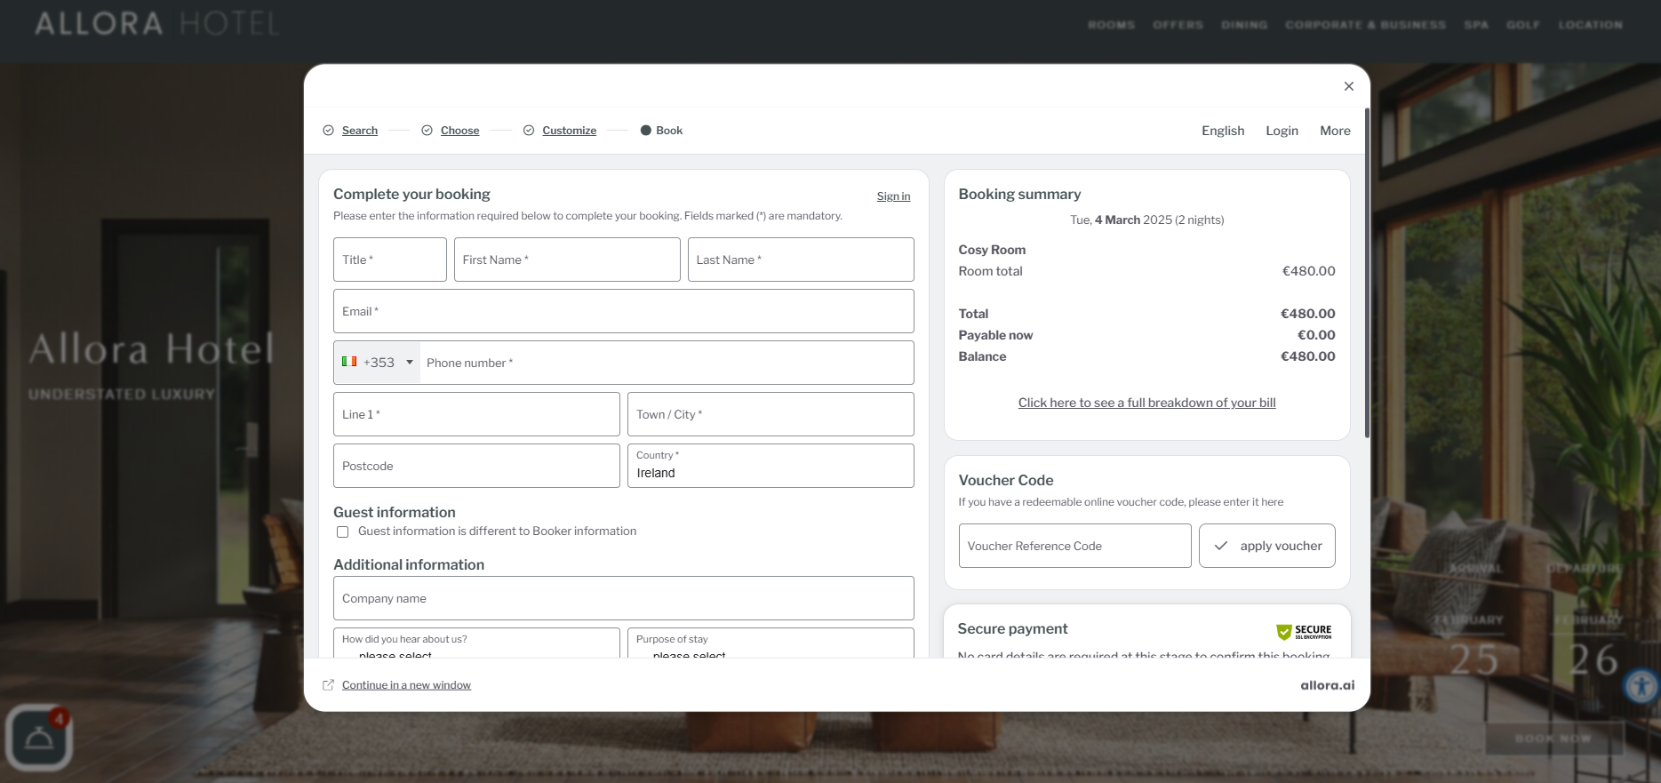Click the Search step checkmark icon
Viewport: 1661px width, 783px height.
tap(329, 131)
